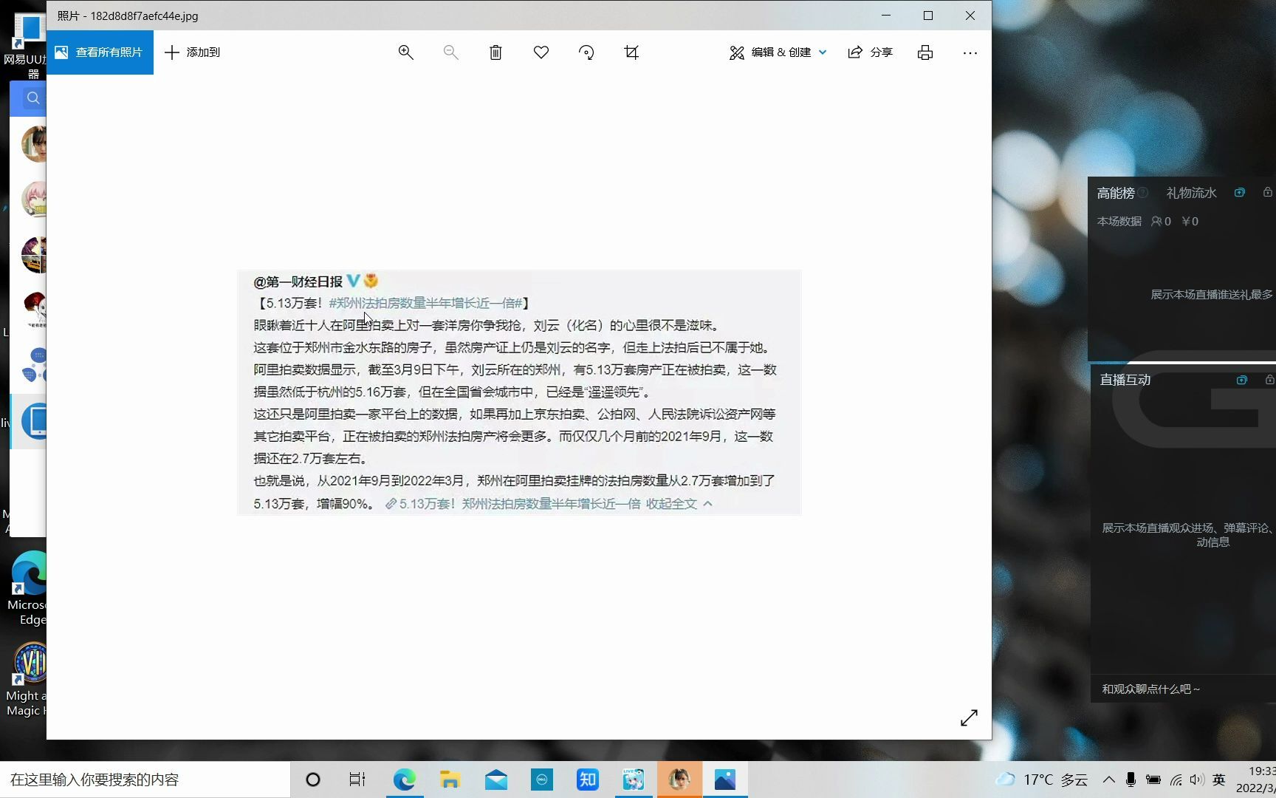Open Might and Magic desktop shortcut
The width and height of the screenshot is (1276, 798).
(28, 680)
